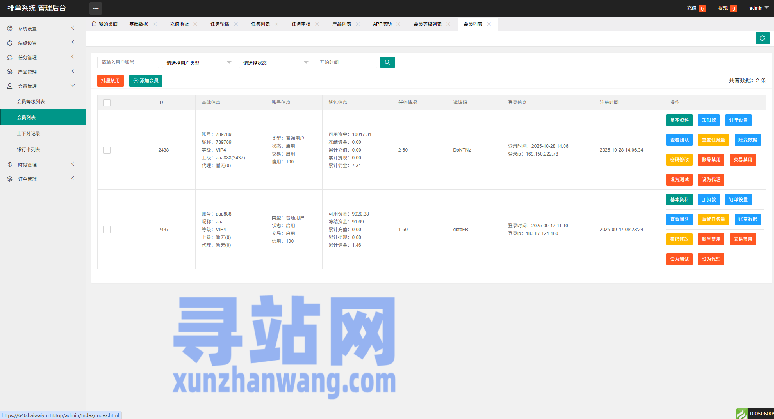Close the 会员等级列表 tab
Image resolution: width=774 pixels, height=419 pixels.
click(x=448, y=24)
